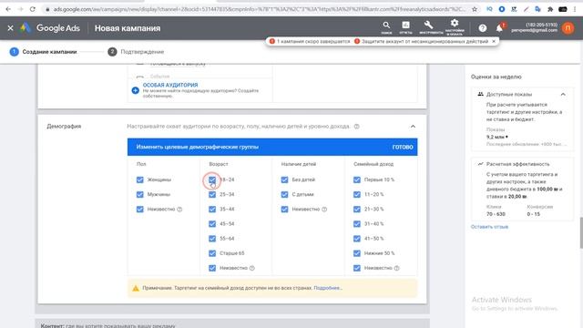Toggle the 41–50 % income checkbox
The image size is (583, 328).
[357, 239]
